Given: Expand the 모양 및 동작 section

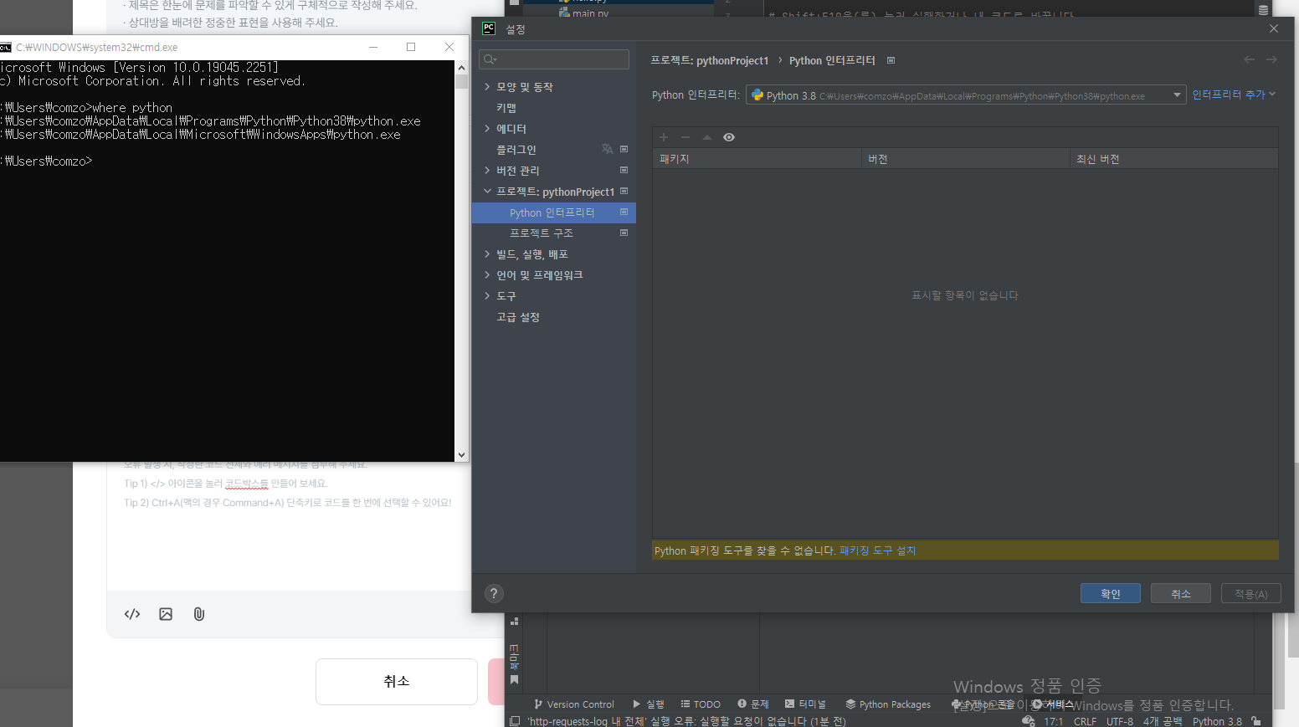Looking at the screenshot, I should pos(487,87).
